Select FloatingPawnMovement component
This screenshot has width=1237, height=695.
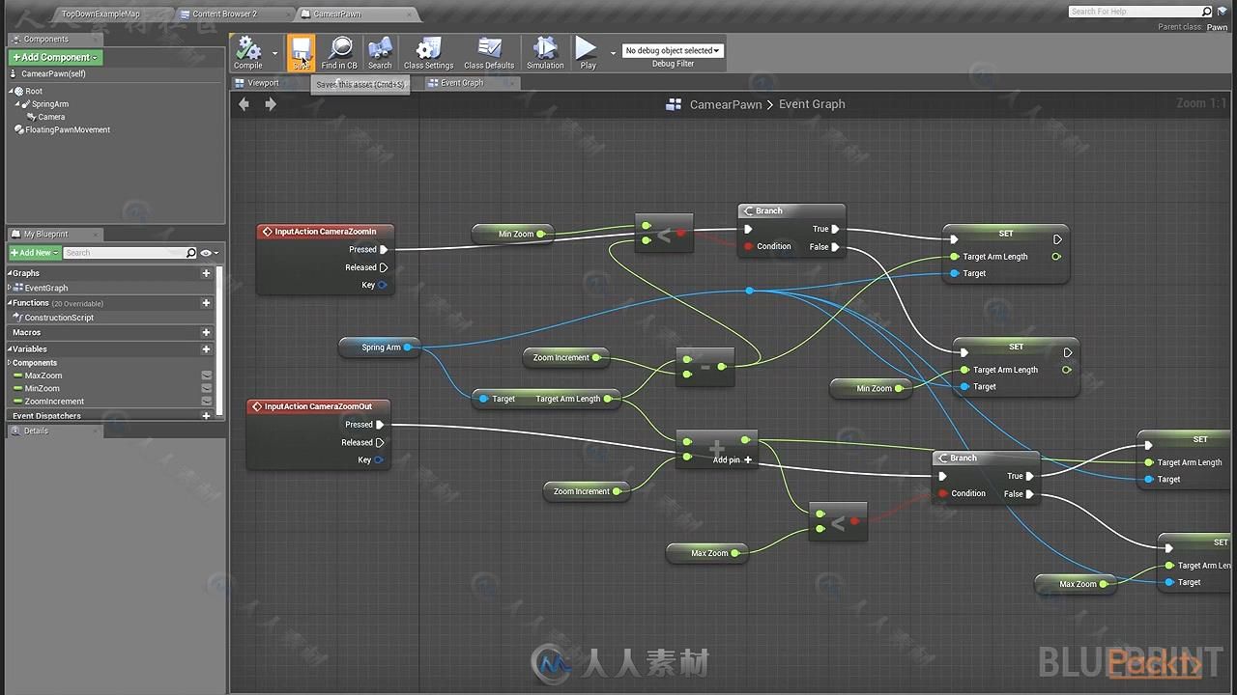(68, 130)
